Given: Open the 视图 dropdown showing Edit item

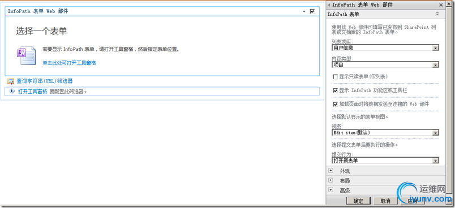Looking at the screenshot, I should click(x=436, y=133).
